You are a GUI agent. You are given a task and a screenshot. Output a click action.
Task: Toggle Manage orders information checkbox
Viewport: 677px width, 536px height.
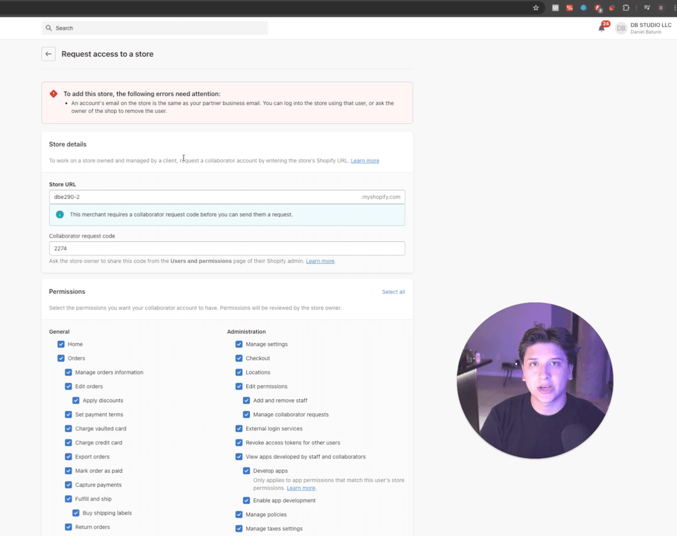(x=68, y=372)
